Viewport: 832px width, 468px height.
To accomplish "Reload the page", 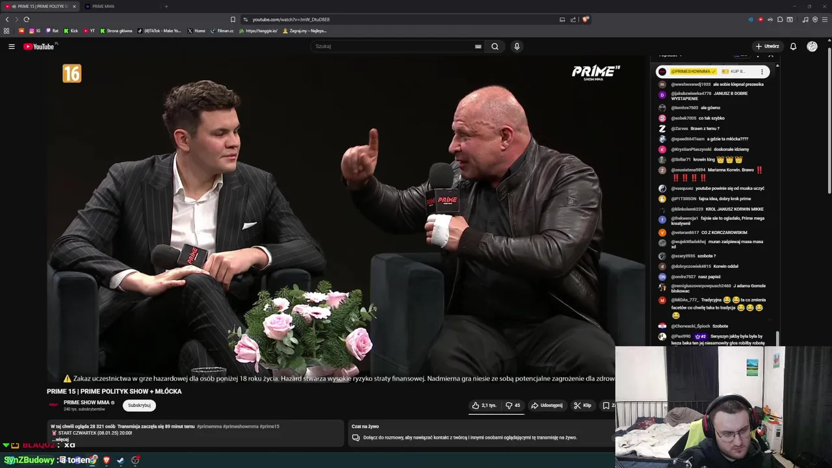I will pyautogui.click(x=26, y=19).
